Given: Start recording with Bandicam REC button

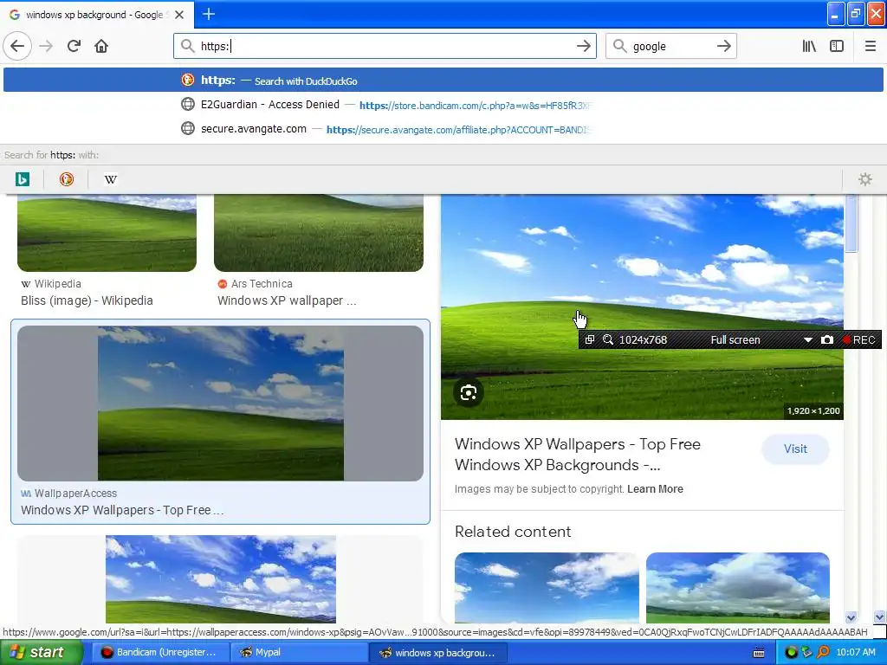Looking at the screenshot, I should click(x=858, y=339).
